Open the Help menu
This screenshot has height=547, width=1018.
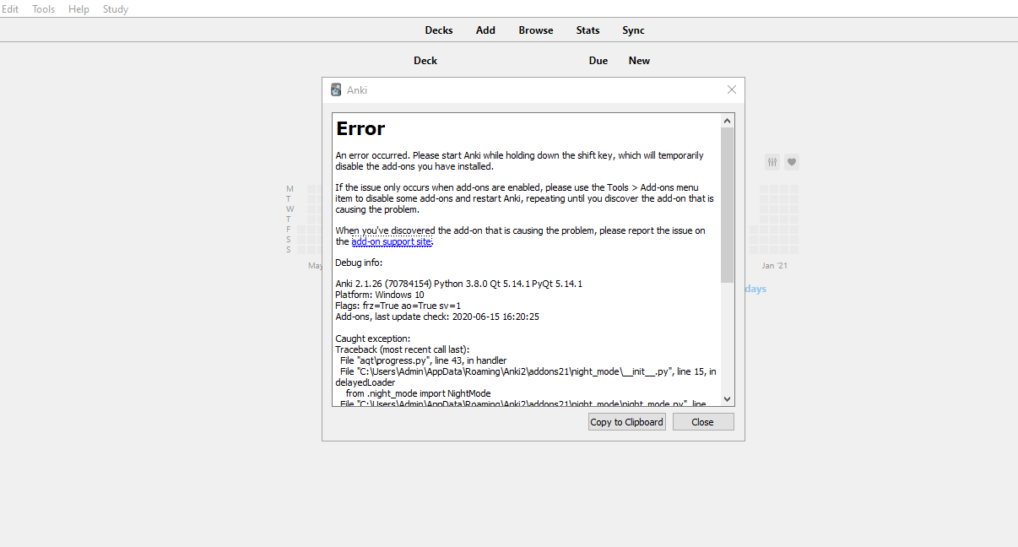point(79,9)
